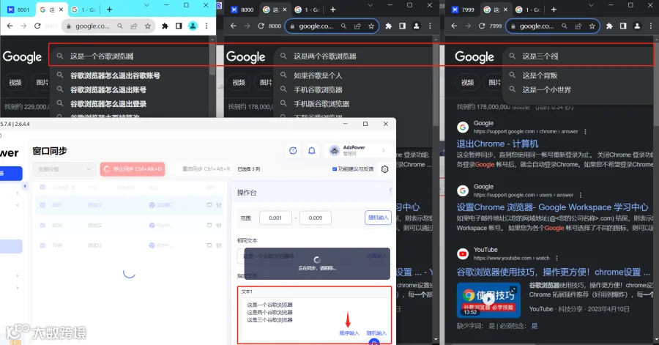Click the 视频 filter chip in 8000 window

click(x=239, y=82)
